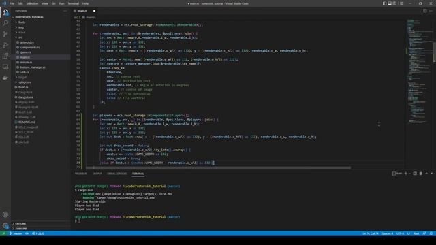The height and width of the screenshot is (245, 436).
Task: Change indentation via Spaces: 4
Action: 388,233
